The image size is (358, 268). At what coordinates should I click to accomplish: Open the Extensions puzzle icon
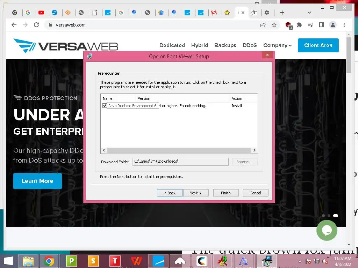(299, 25)
